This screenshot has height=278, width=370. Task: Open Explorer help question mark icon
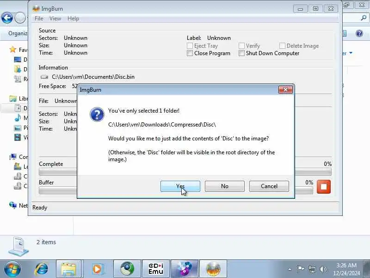[359, 33]
